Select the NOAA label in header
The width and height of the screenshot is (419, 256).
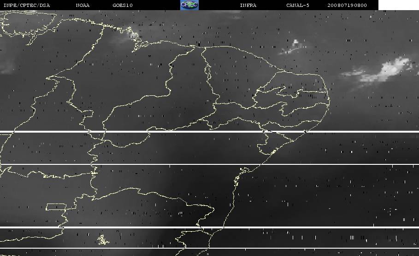(83, 6)
